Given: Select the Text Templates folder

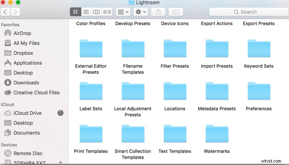Looking at the screenshot, I should click(175, 134).
